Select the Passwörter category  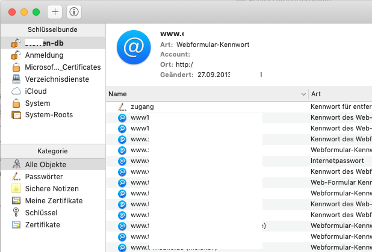point(53,177)
